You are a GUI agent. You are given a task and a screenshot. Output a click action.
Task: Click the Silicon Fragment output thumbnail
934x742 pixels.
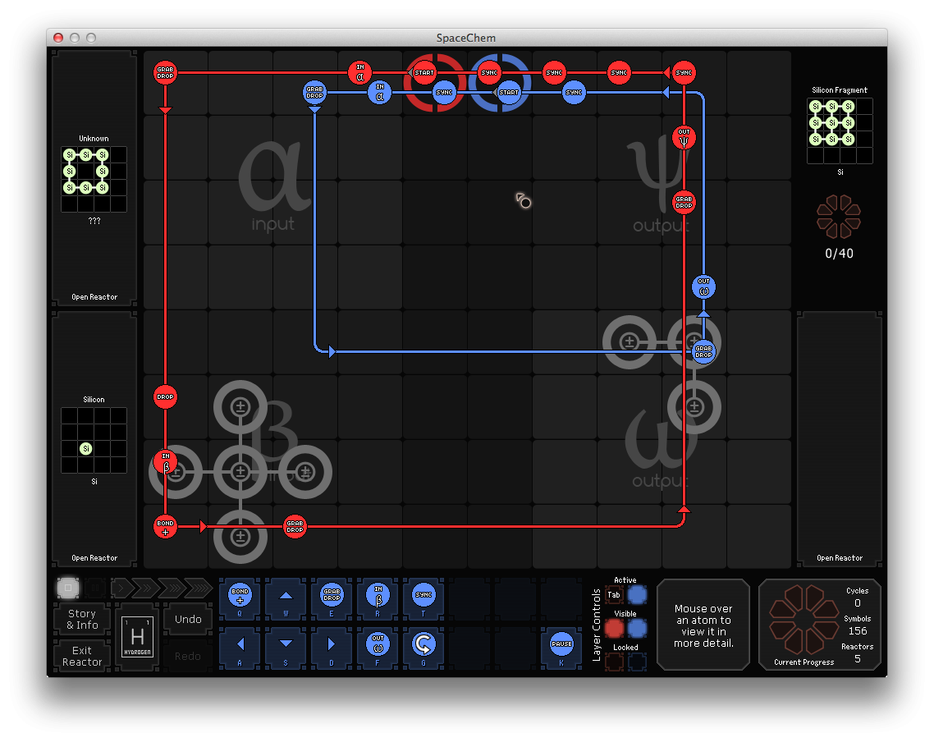pos(840,131)
